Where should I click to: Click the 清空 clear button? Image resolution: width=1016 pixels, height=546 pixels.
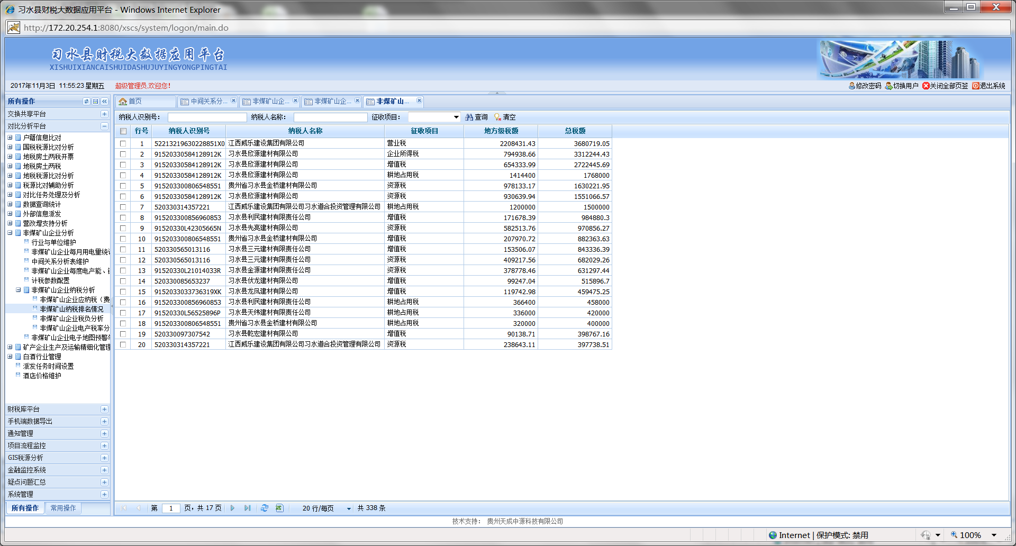[505, 117]
